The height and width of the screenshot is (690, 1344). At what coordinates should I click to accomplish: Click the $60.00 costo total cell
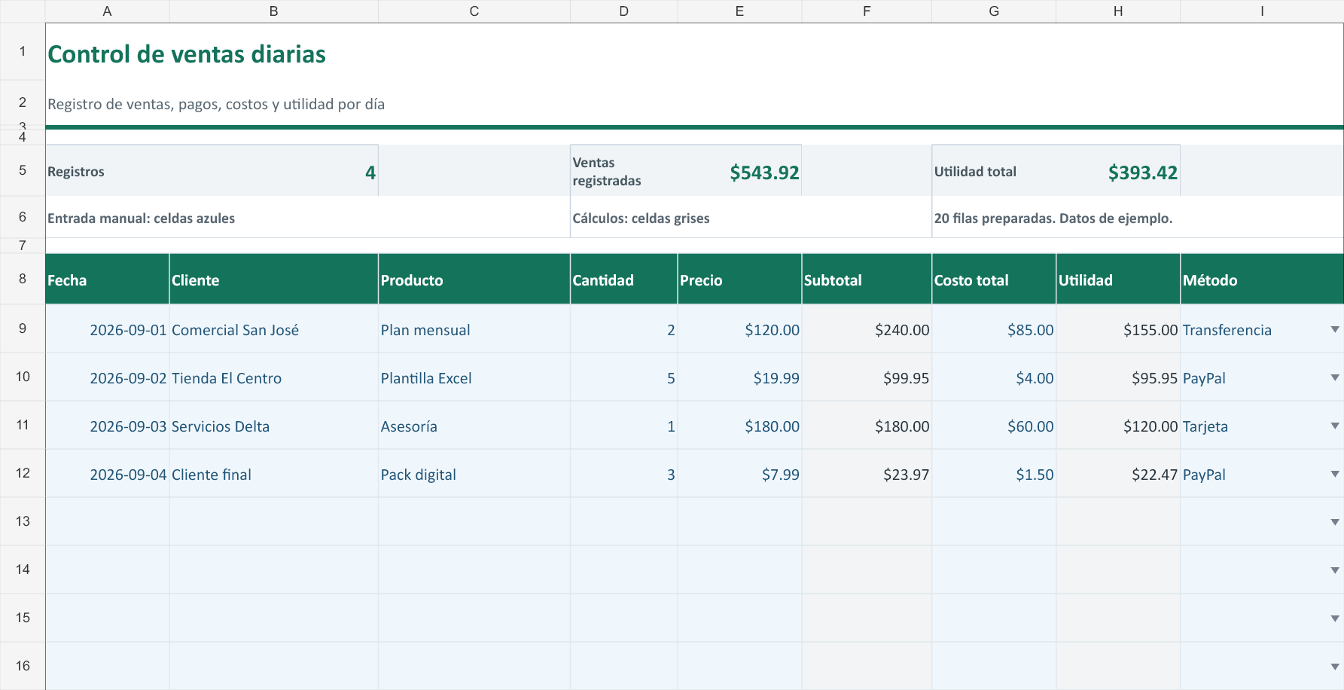(994, 426)
